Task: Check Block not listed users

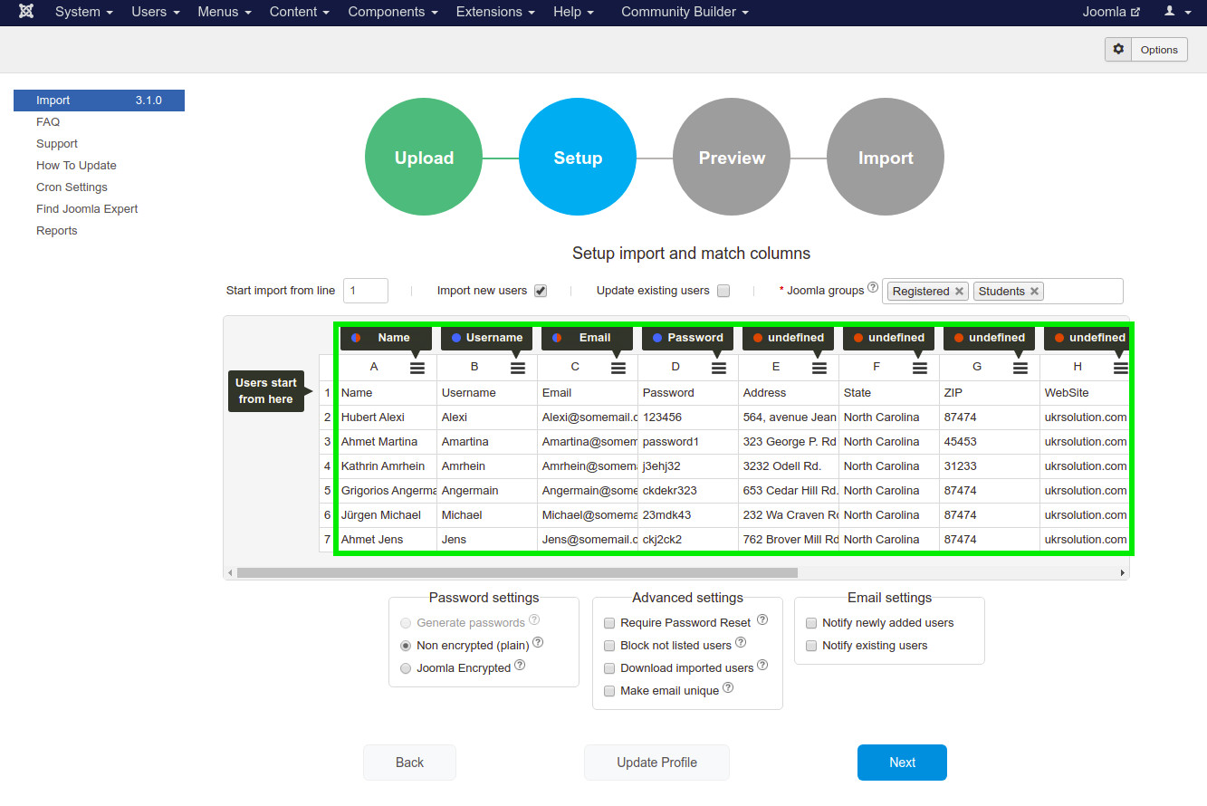Action: pyautogui.click(x=609, y=646)
